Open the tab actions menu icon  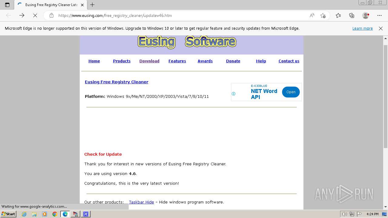[7, 5]
